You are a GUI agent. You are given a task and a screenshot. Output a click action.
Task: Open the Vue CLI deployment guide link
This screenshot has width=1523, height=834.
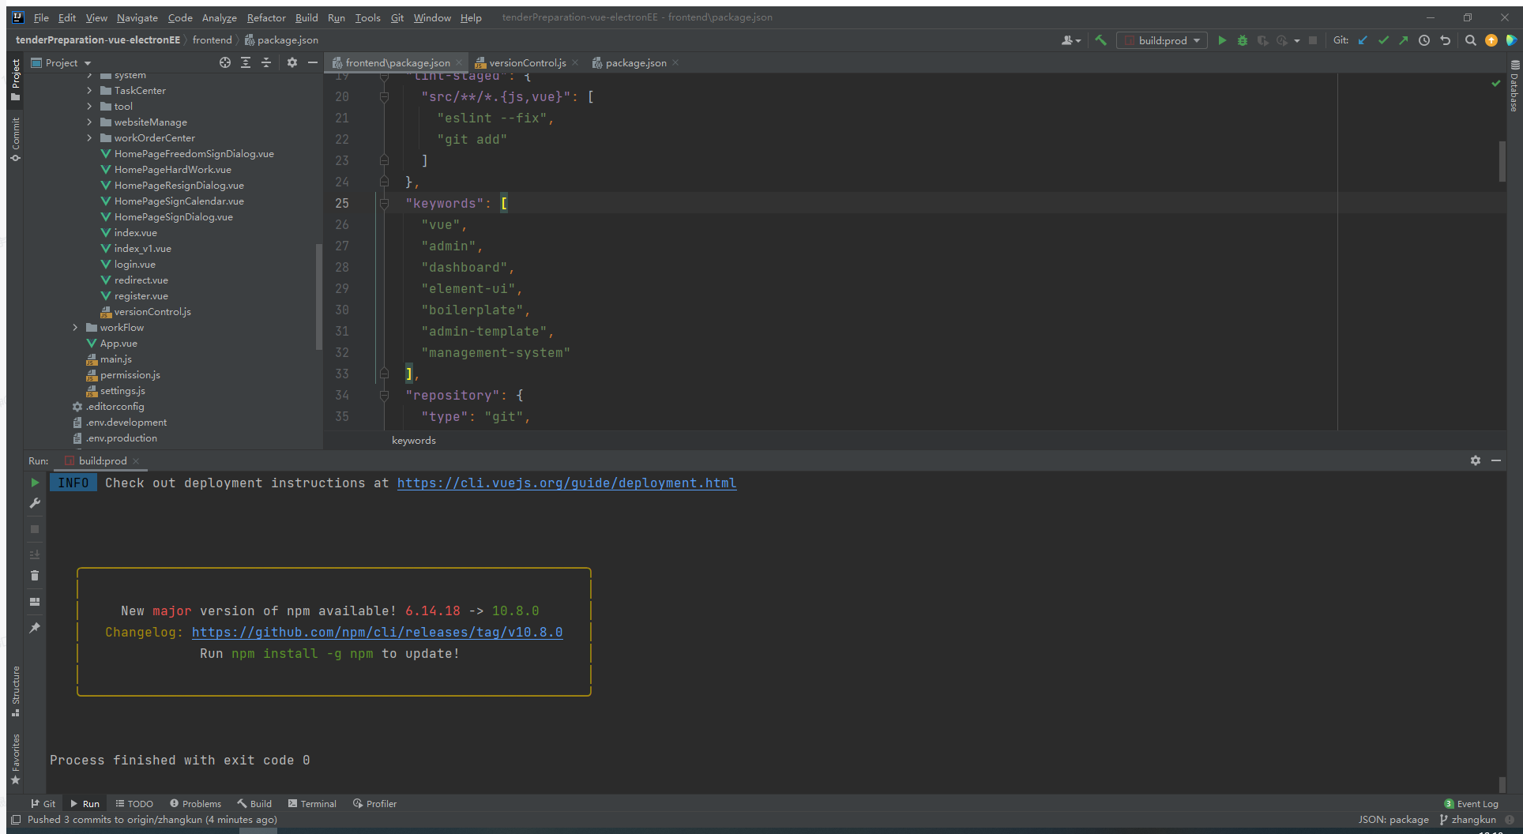566,483
